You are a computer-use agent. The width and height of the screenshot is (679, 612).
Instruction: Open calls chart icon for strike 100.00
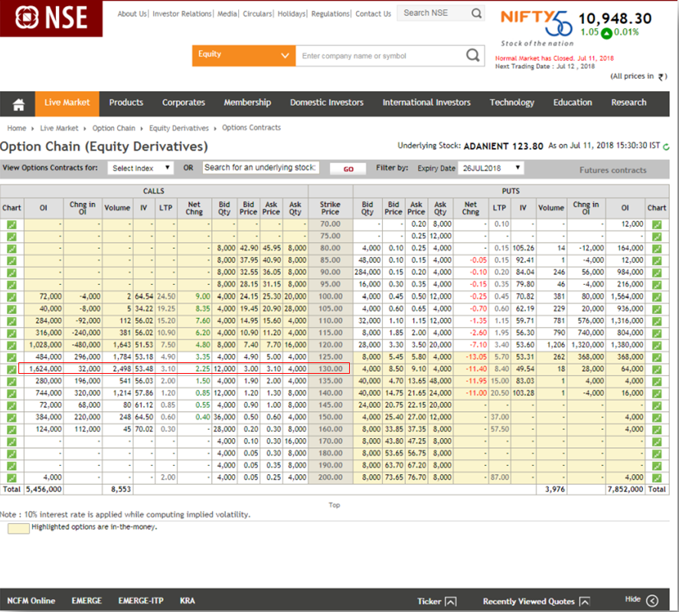coord(11,297)
